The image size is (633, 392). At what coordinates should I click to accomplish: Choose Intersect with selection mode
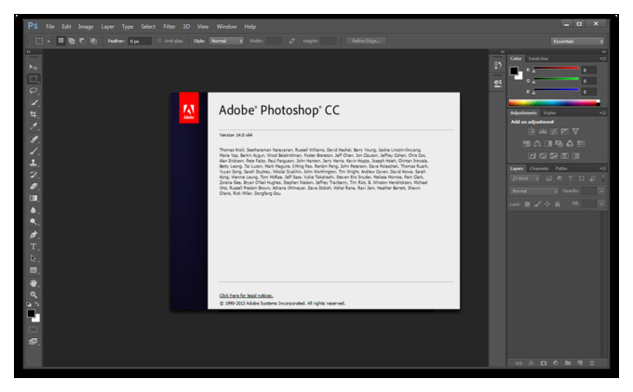[x=93, y=41]
